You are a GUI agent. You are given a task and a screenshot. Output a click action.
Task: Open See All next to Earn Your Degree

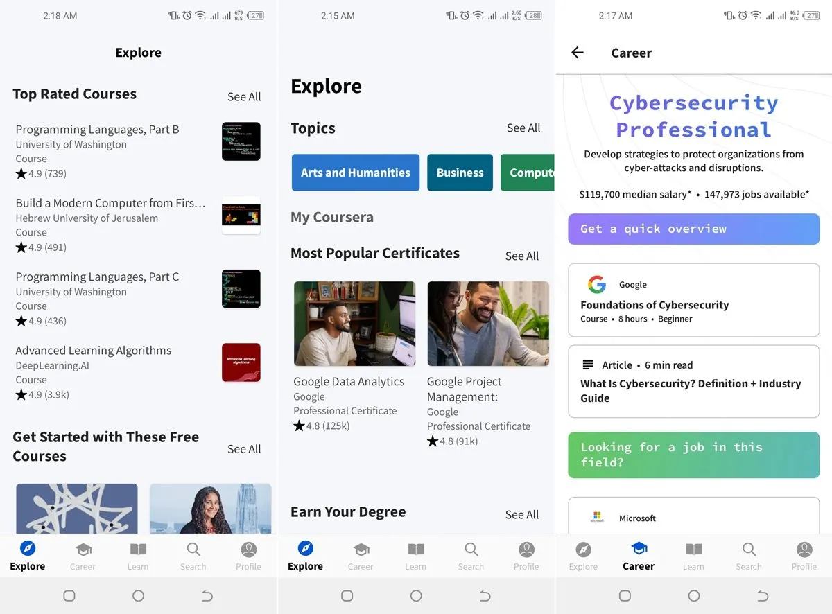pyautogui.click(x=521, y=515)
